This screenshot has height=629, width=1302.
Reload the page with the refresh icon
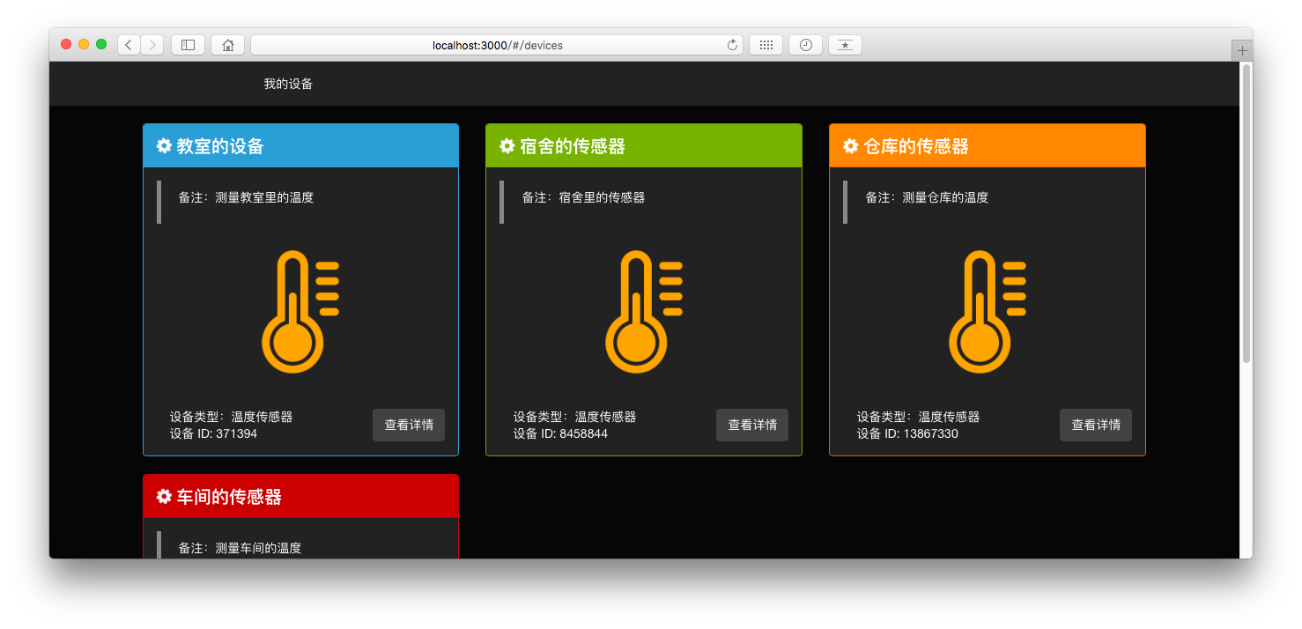[x=732, y=45]
